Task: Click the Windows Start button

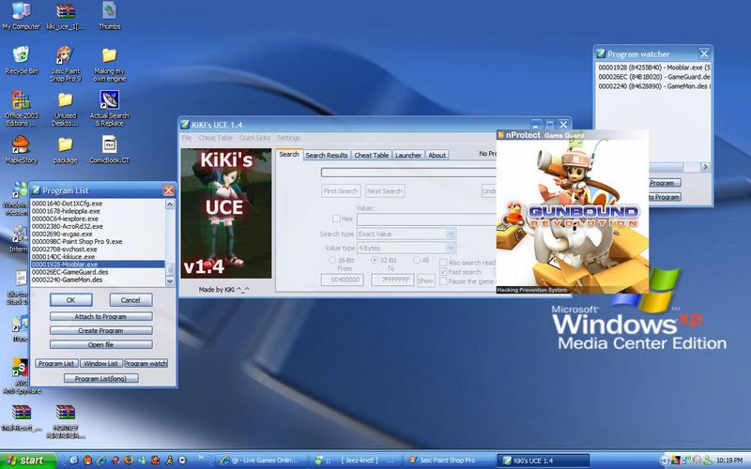Action: pos(28,461)
